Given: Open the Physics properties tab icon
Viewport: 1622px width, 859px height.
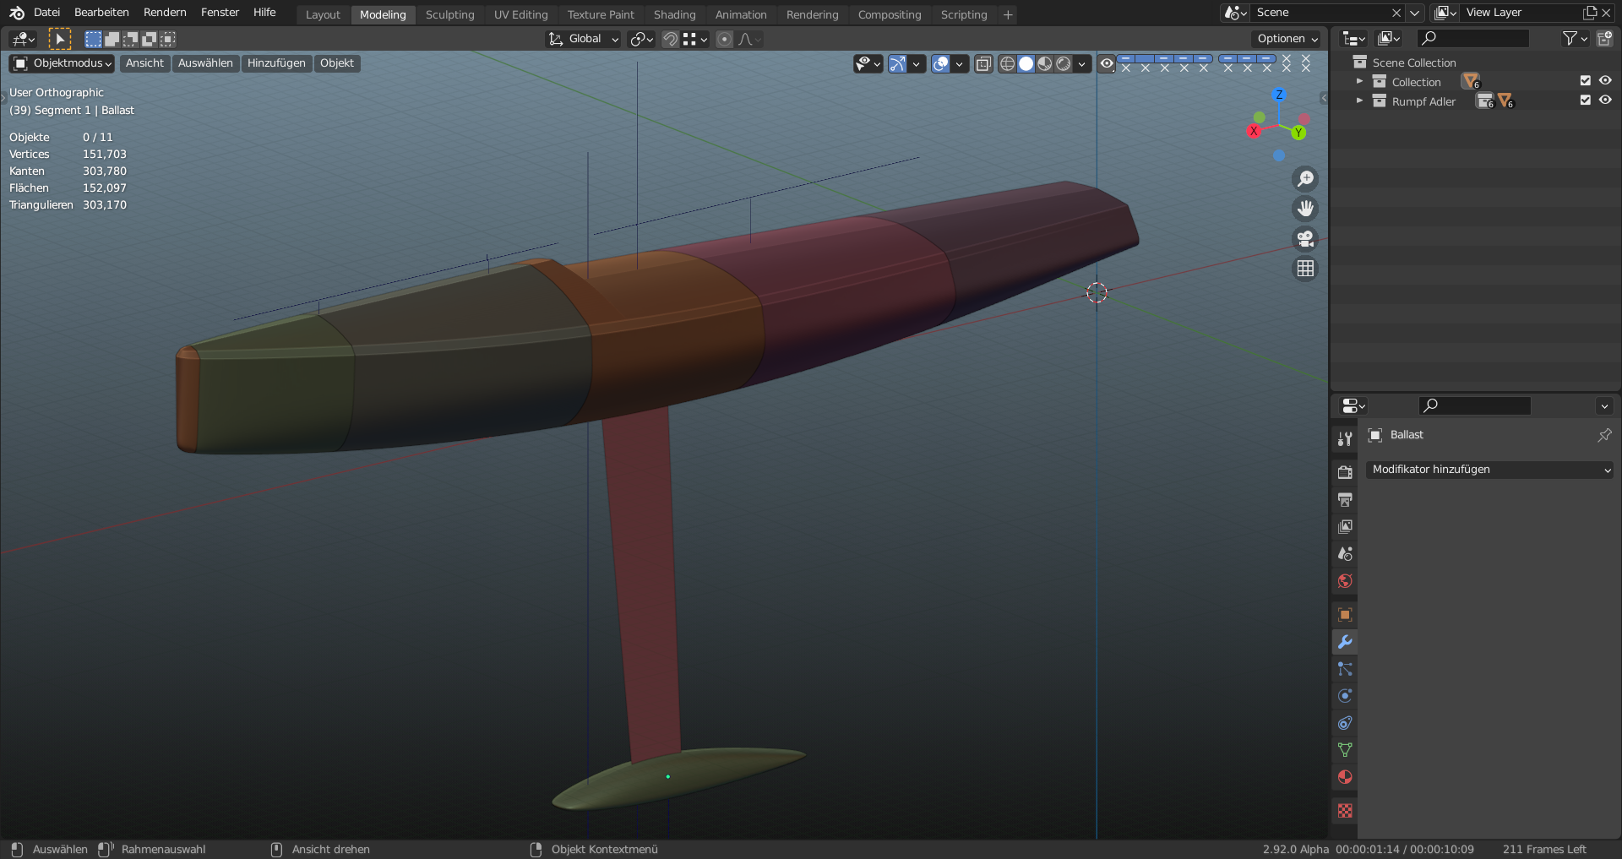Looking at the screenshot, I should 1345,696.
